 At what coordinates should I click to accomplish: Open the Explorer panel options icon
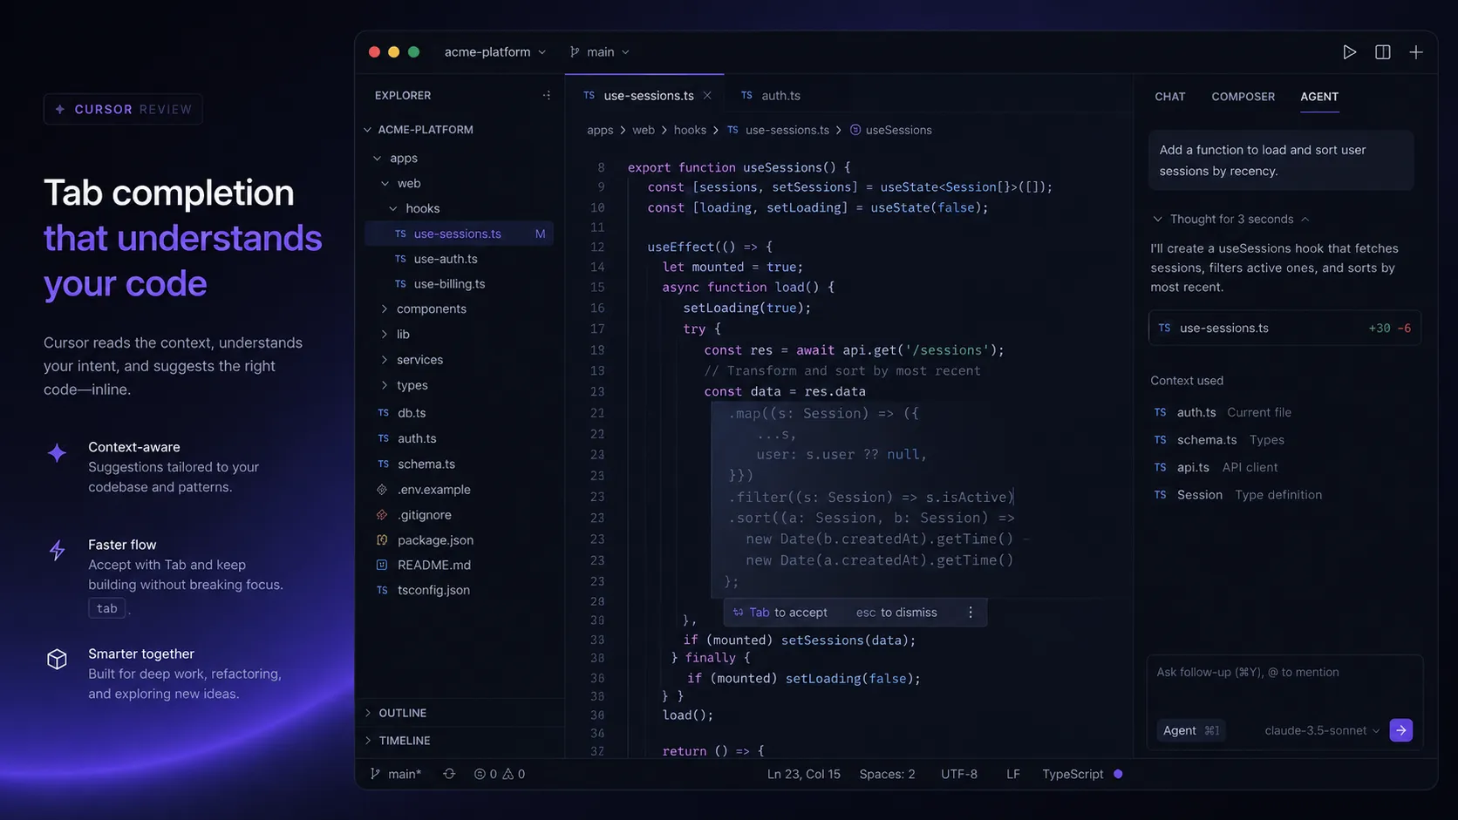point(547,95)
